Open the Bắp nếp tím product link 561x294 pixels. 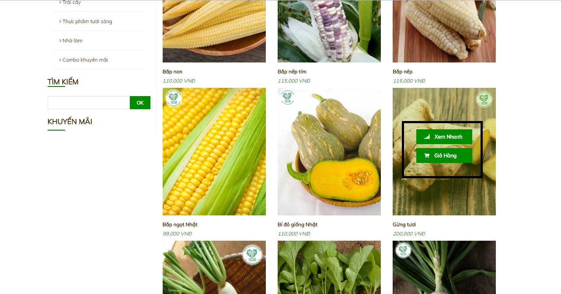click(292, 72)
